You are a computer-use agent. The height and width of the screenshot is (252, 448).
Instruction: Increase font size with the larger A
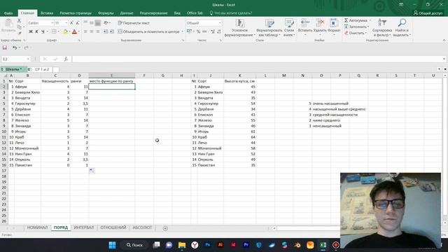pos(71,23)
